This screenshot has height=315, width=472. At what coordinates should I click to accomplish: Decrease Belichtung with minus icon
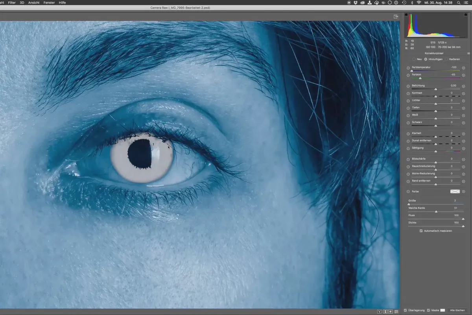coord(408,86)
